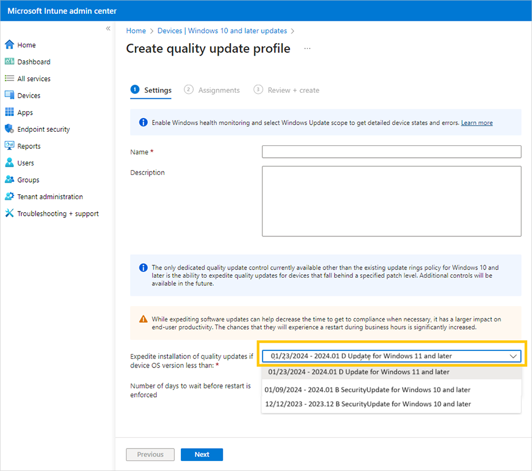Switch to the Assignments step tab
Viewport: 532px width, 471px height.
coord(219,90)
